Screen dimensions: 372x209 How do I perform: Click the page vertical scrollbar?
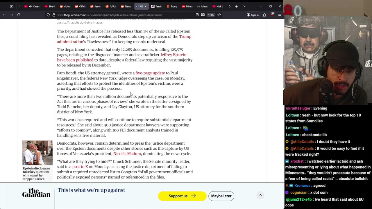(x=283, y=71)
